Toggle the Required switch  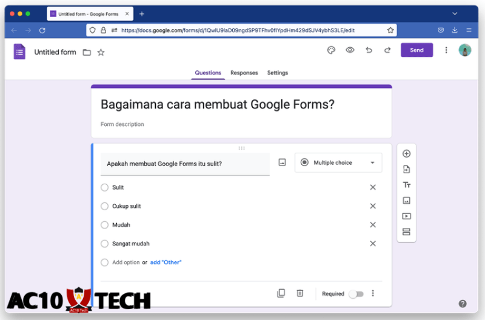click(x=356, y=294)
